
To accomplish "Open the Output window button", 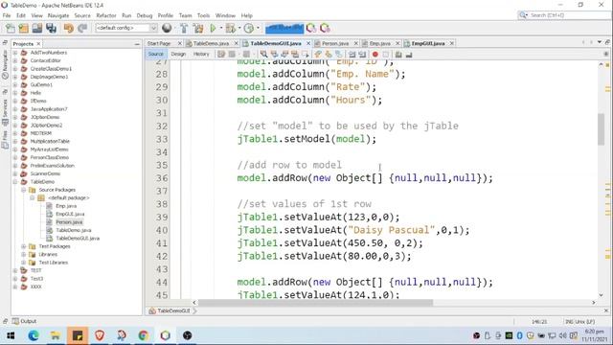I will click(x=24, y=321).
